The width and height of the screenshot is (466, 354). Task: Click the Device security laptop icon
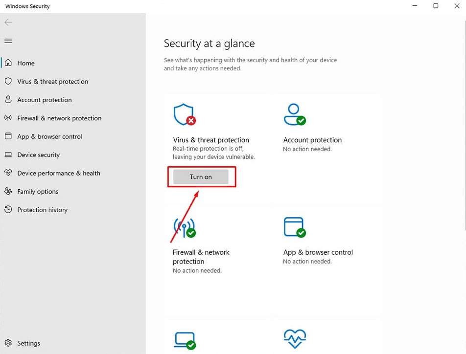(x=8, y=155)
